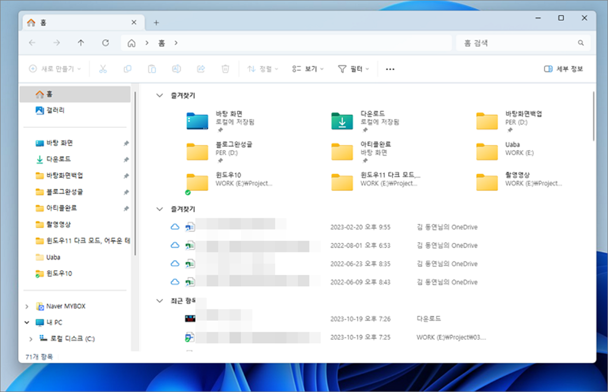This screenshot has width=608, height=392.
Task: Select 다운로드 in the navigation pane
Action: coord(75,159)
